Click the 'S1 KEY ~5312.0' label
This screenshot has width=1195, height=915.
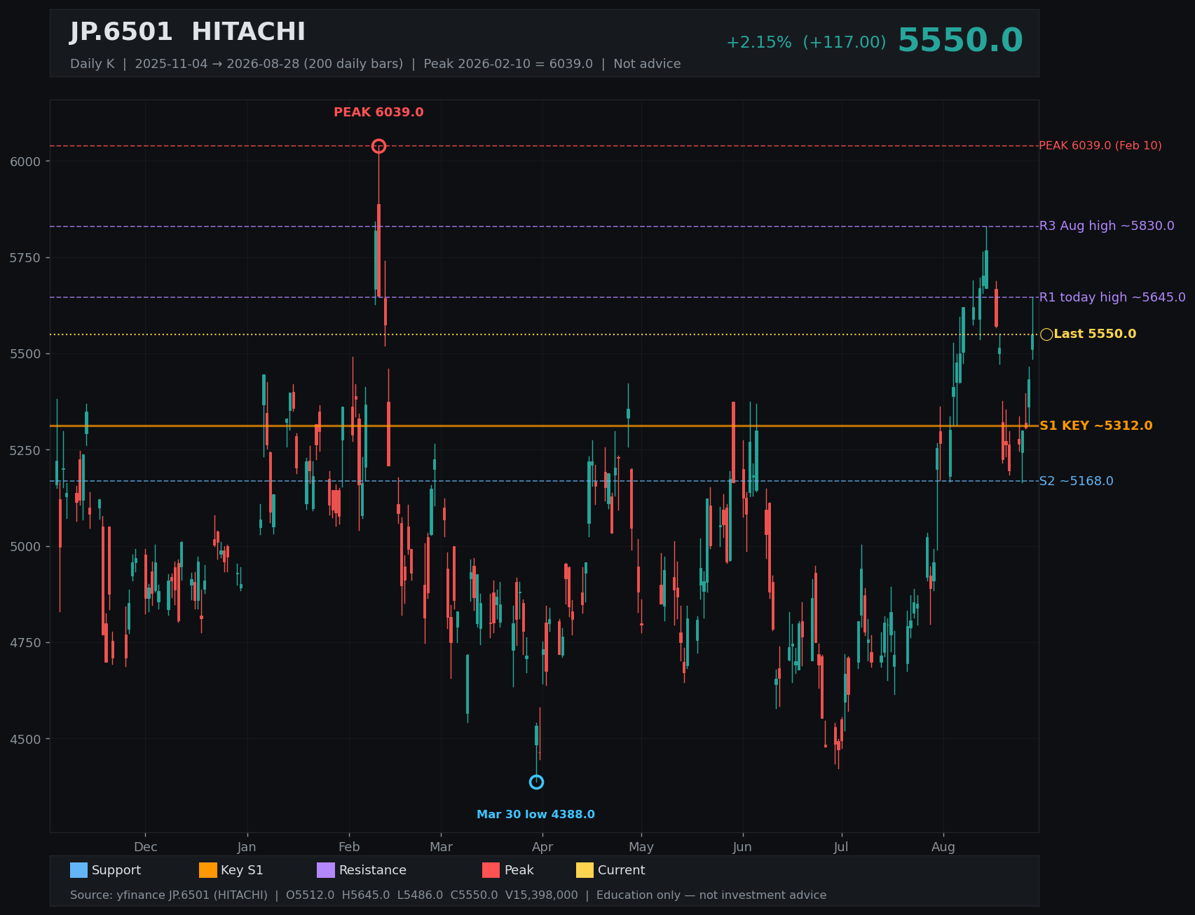1095,426
